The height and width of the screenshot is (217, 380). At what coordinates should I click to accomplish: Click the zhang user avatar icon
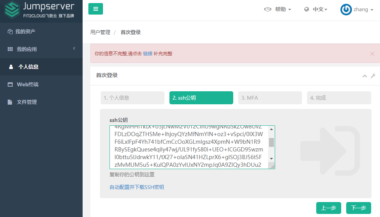(346, 10)
